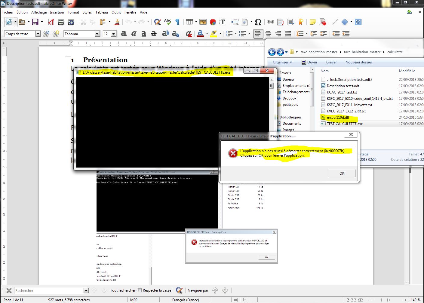The width and height of the screenshot is (424, 303).
Task: Insert special character (Omega) icon
Action: tap(258, 22)
